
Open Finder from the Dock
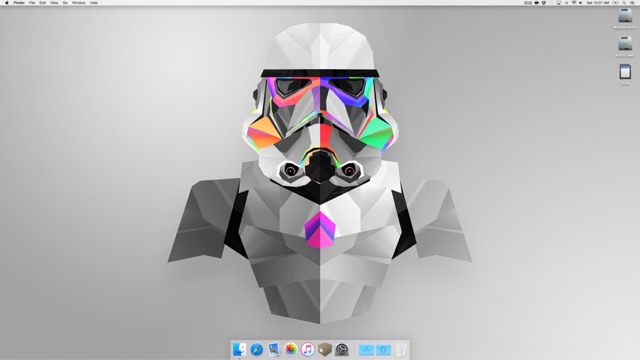tap(239, 349)
